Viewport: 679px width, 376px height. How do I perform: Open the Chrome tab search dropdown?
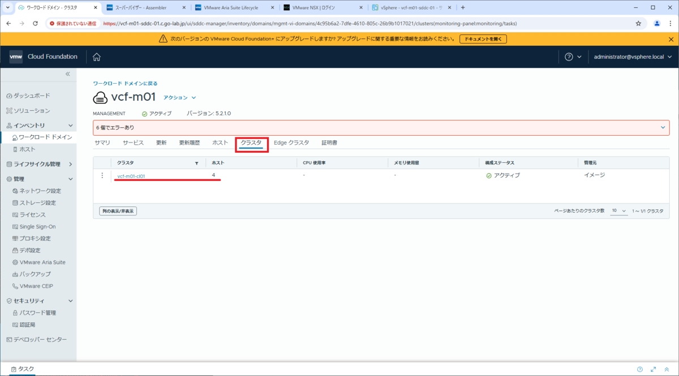[7, 8]
